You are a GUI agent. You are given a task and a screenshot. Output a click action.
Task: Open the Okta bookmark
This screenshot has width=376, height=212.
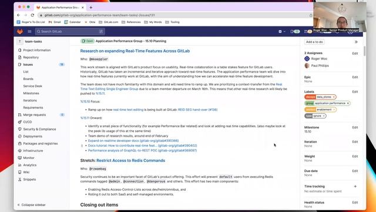tap(90, 22)
